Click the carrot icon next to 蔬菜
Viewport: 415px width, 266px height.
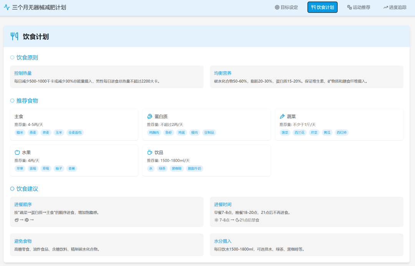(282, 116)
